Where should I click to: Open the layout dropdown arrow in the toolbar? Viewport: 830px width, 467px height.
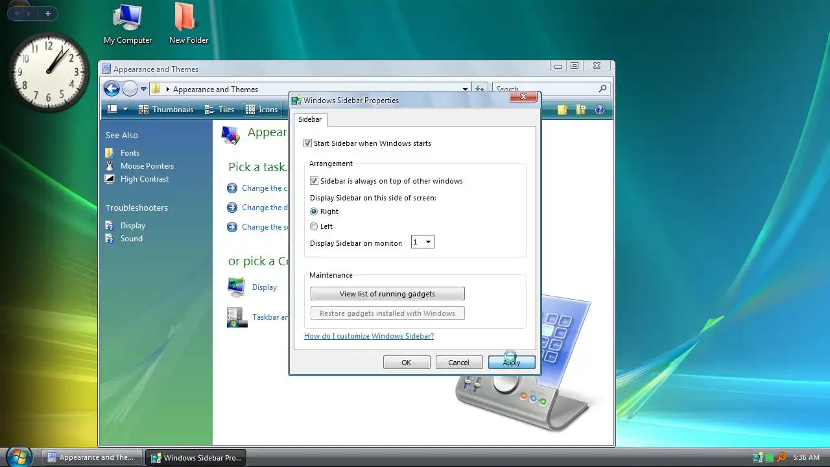125,110
